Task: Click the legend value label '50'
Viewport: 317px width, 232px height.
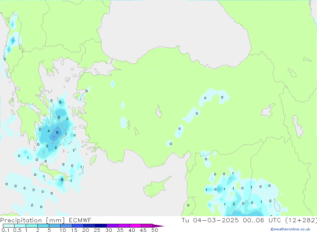Action: click(155, 230)
